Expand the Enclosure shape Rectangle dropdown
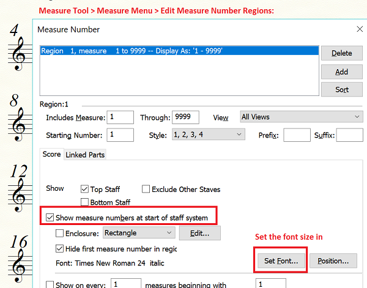Image resolution: width=367 pixels, height=288 pixels. [x=139, y=233]
